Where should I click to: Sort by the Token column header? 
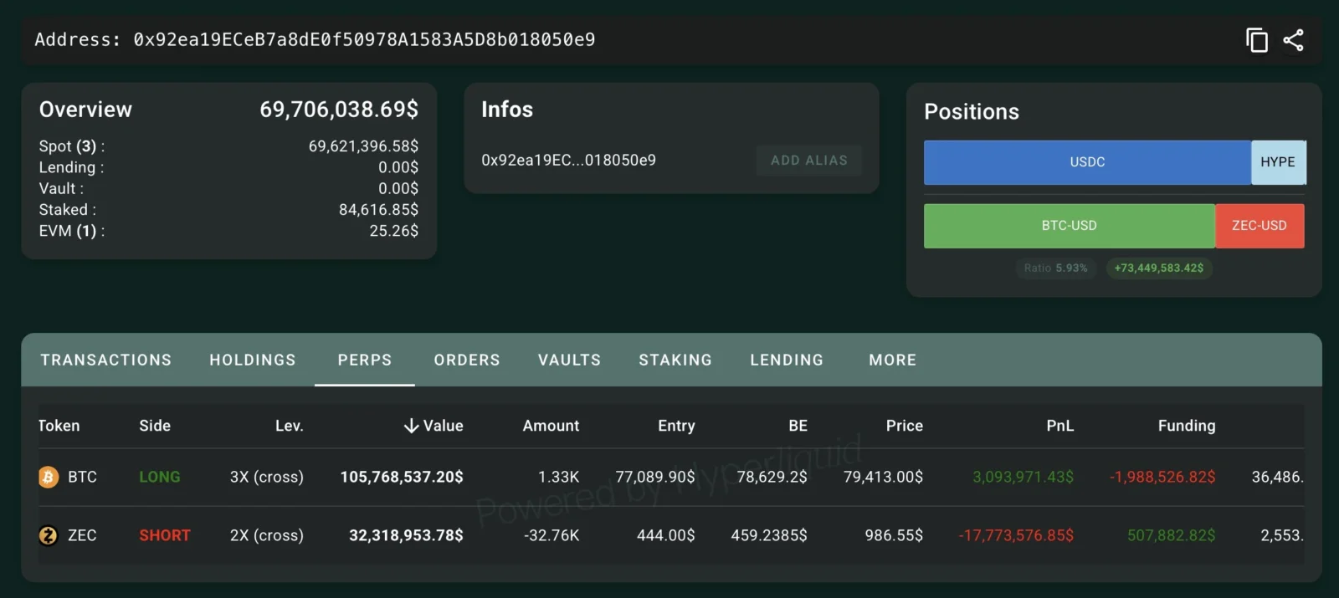pos(59,426)
